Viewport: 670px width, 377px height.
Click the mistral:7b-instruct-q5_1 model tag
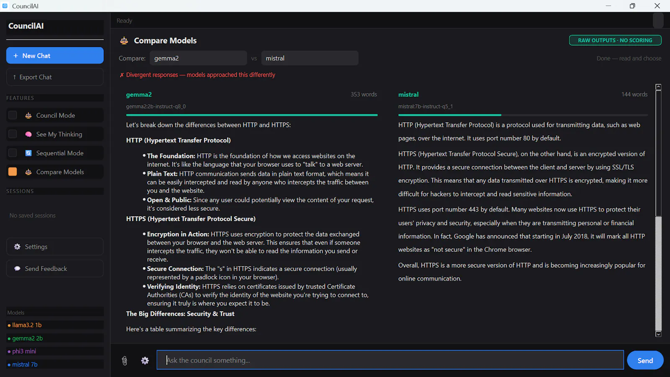pos(425,106)
